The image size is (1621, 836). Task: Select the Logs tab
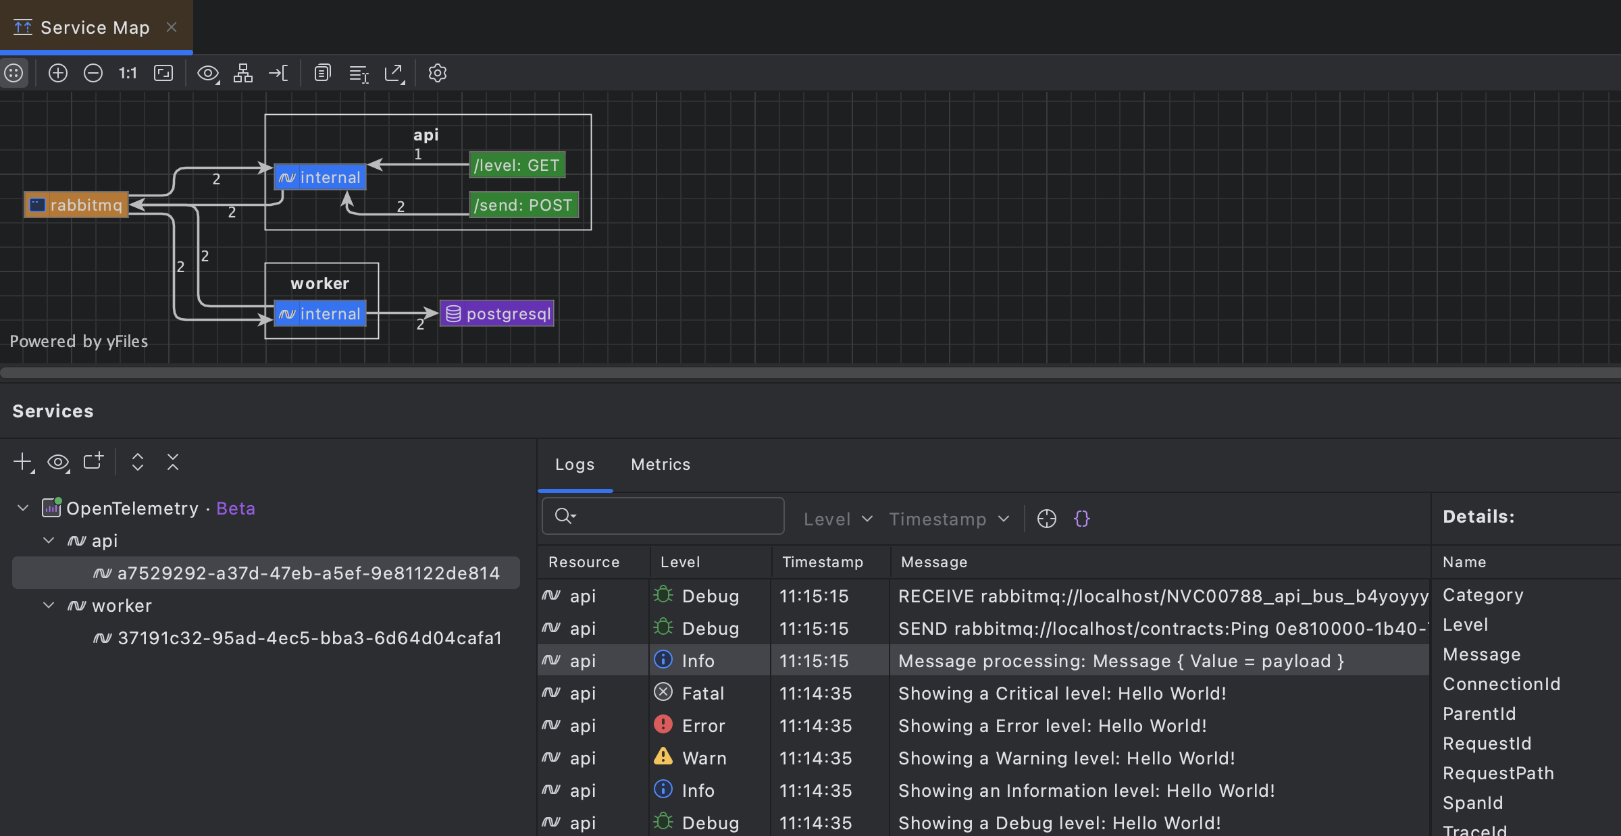pyautogui.click(x=575, y=465)
